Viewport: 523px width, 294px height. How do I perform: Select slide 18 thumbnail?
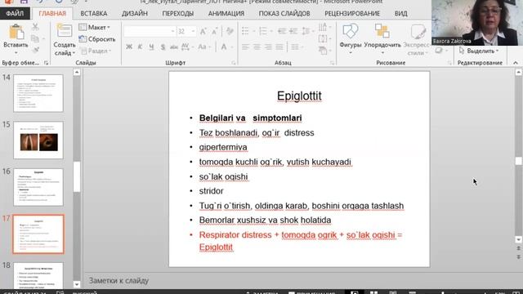point(38,276)
